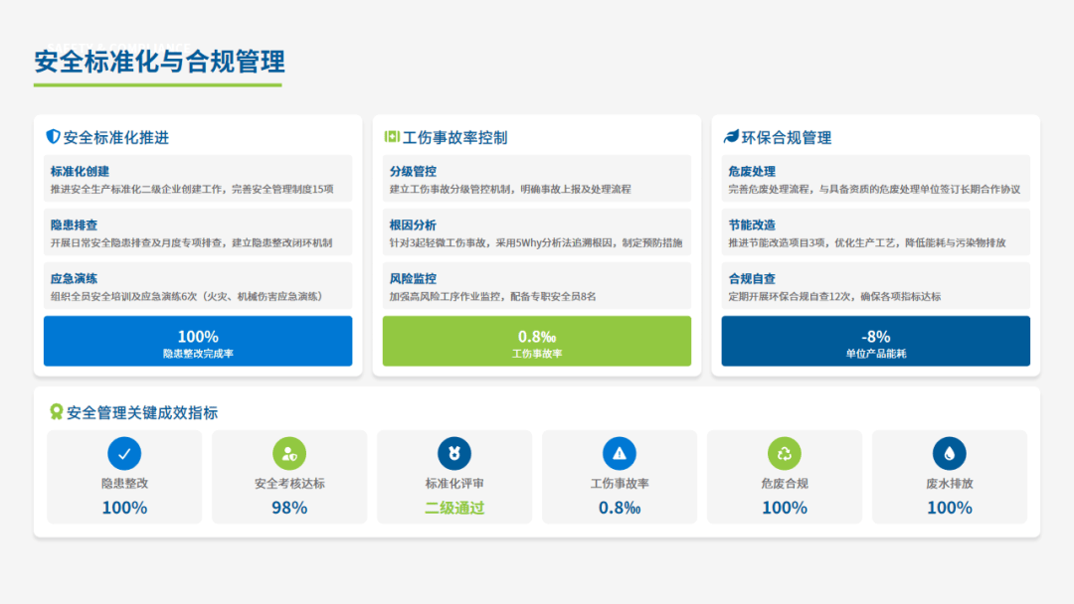Select the green user-shield icon above 安全考核达标
This screenshot has width=1074, height=604.
click(x=289, y=454)
